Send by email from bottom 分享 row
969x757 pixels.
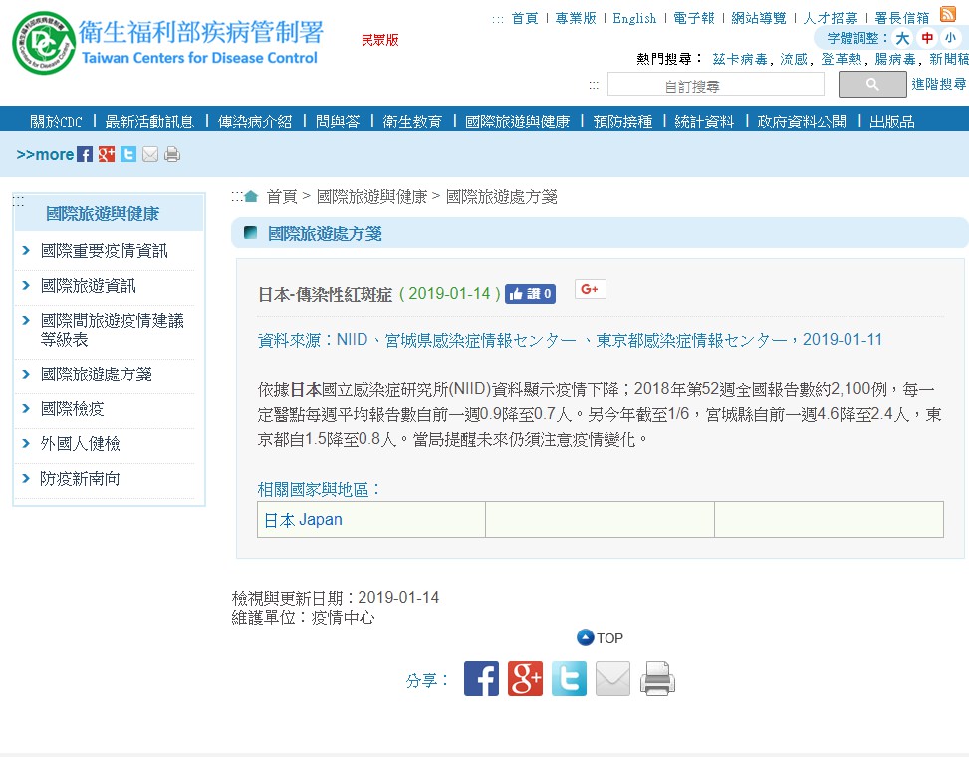tap(613, 678)
